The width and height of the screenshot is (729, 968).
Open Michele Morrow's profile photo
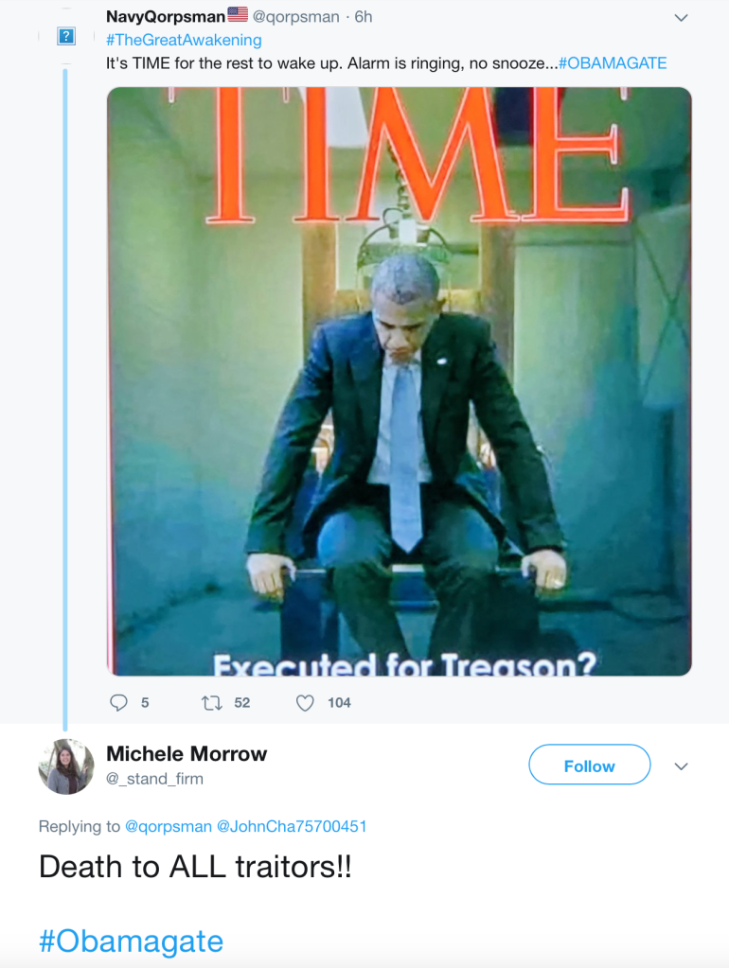[66, 766]
